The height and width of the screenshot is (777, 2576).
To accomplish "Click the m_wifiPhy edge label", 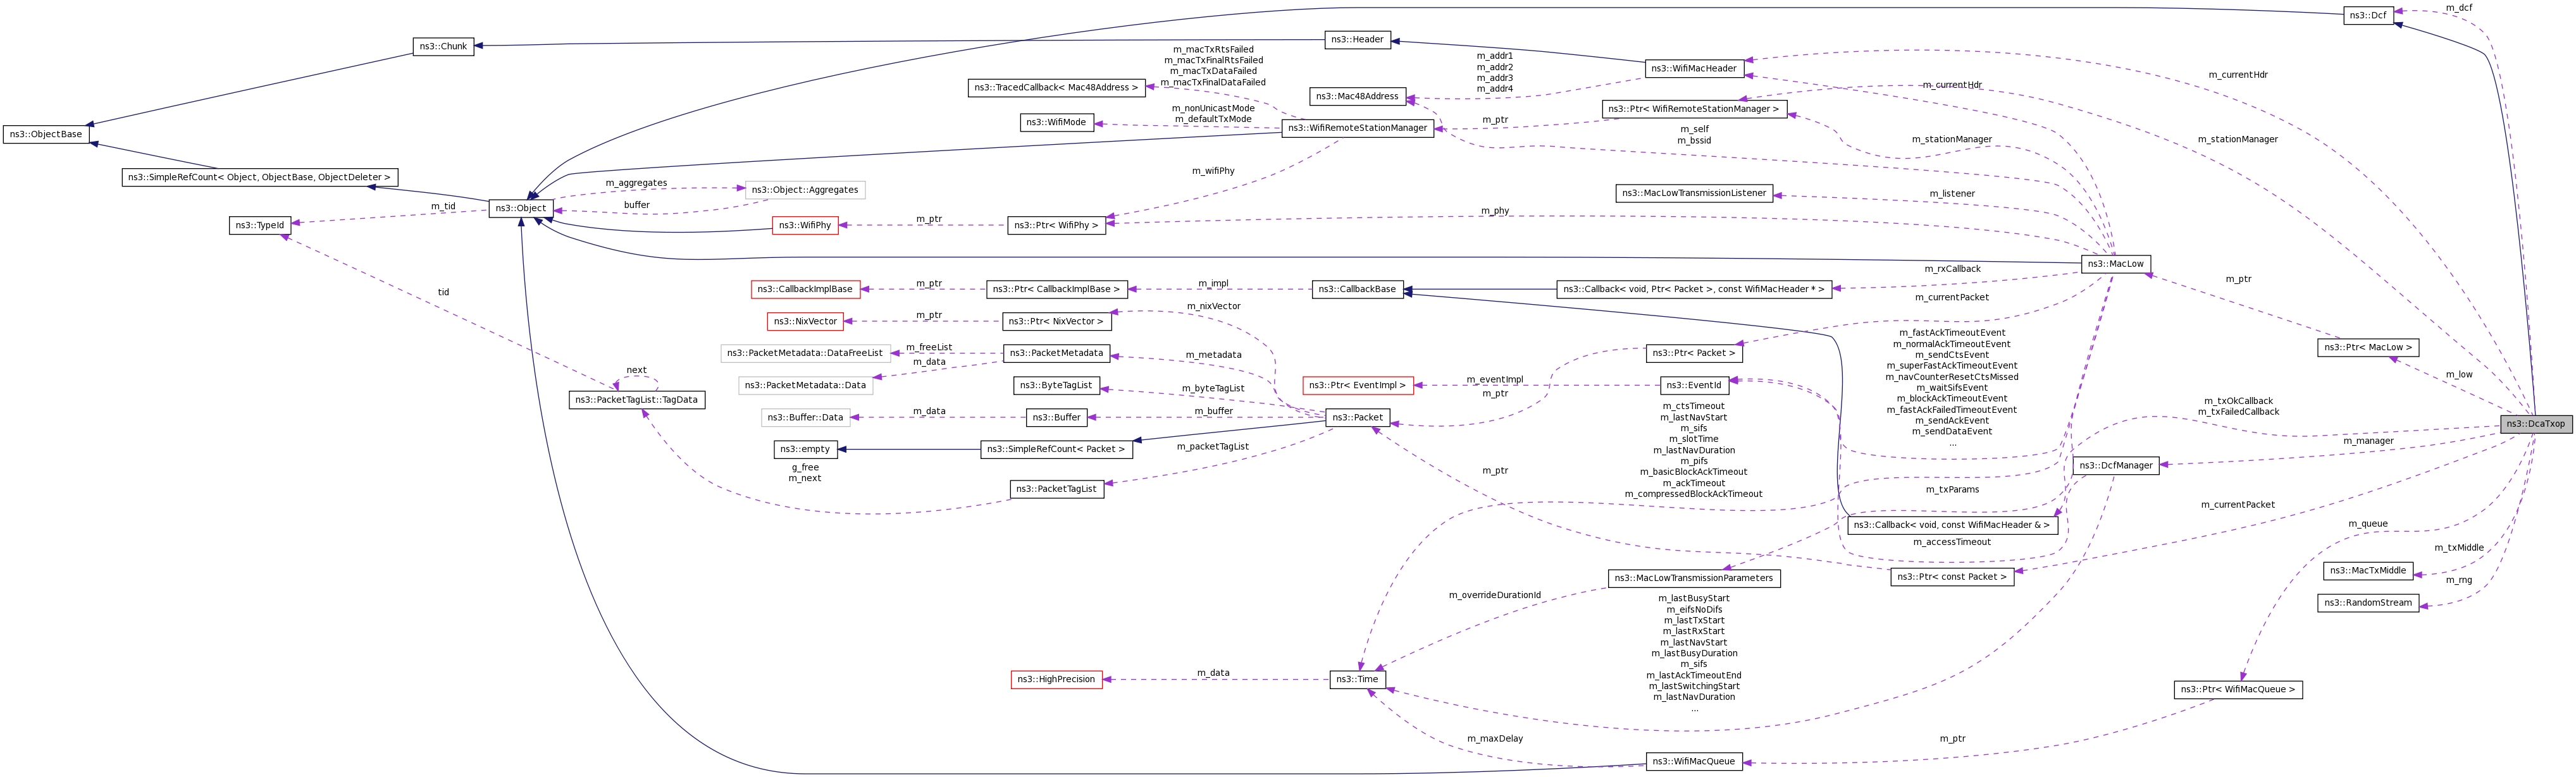I will 1212,171.
